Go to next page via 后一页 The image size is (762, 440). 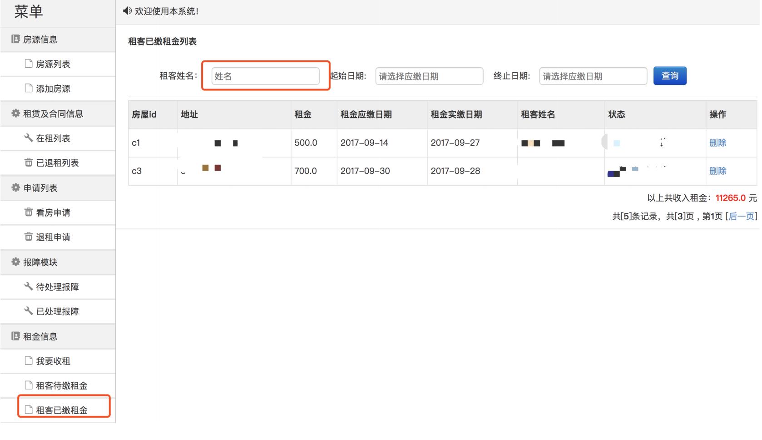742,217
